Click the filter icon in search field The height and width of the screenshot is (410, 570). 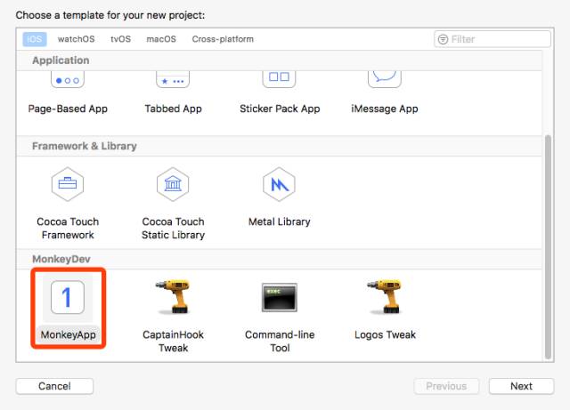[443, 39]
